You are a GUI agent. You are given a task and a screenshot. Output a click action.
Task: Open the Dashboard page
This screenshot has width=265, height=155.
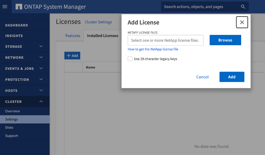tap(16, 25)
